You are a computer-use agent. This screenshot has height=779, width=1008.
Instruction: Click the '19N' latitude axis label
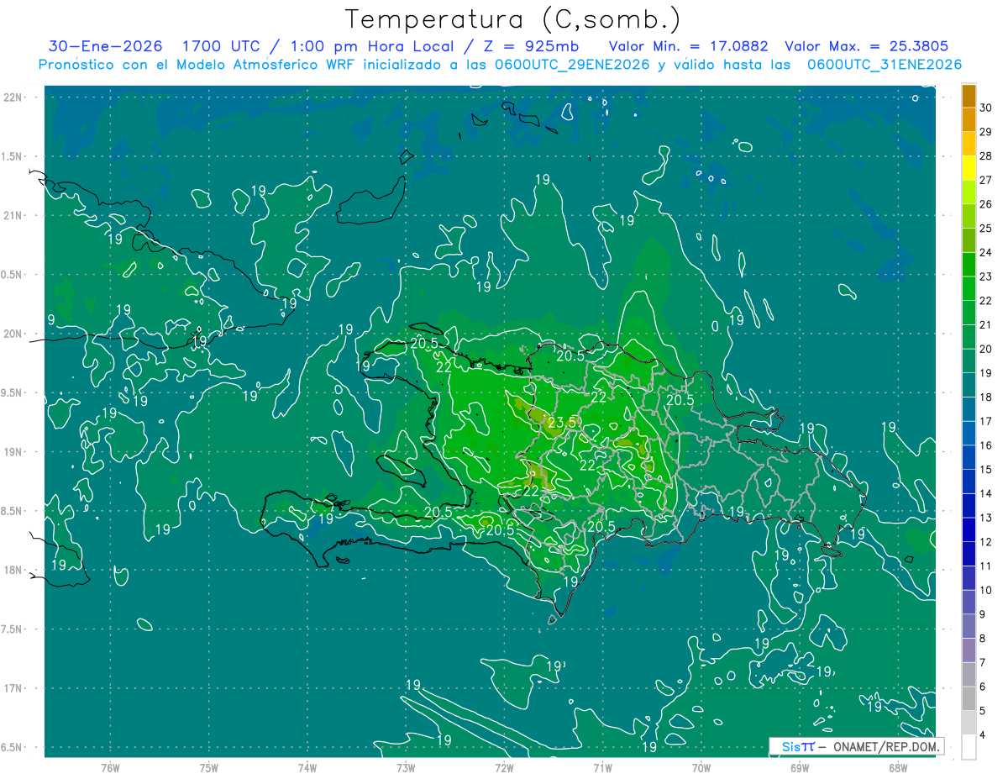13,452
